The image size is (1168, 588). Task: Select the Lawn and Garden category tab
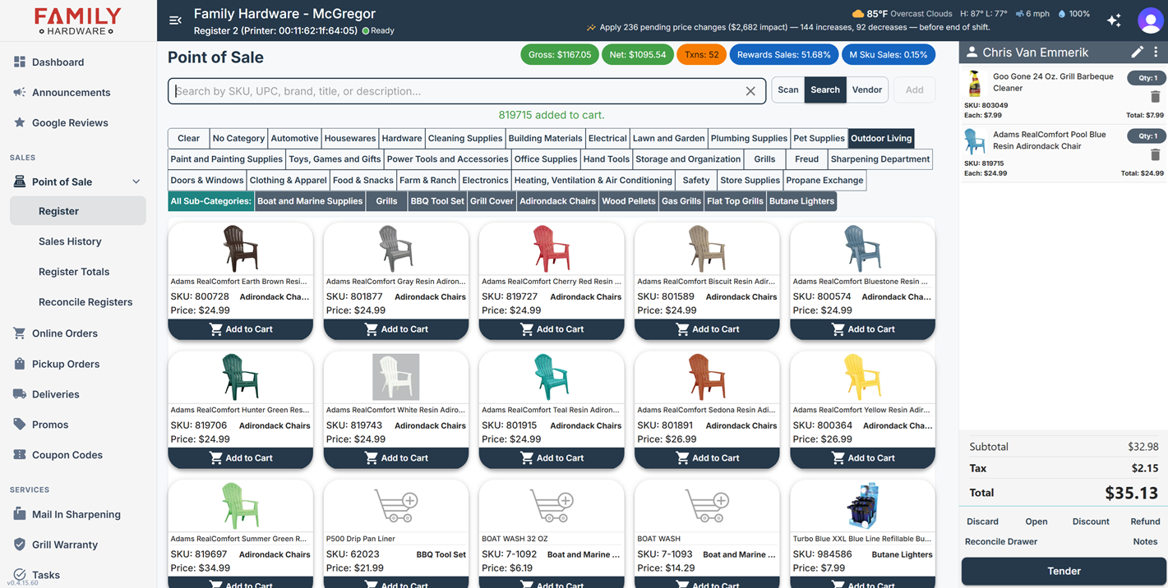coord(668,139)
